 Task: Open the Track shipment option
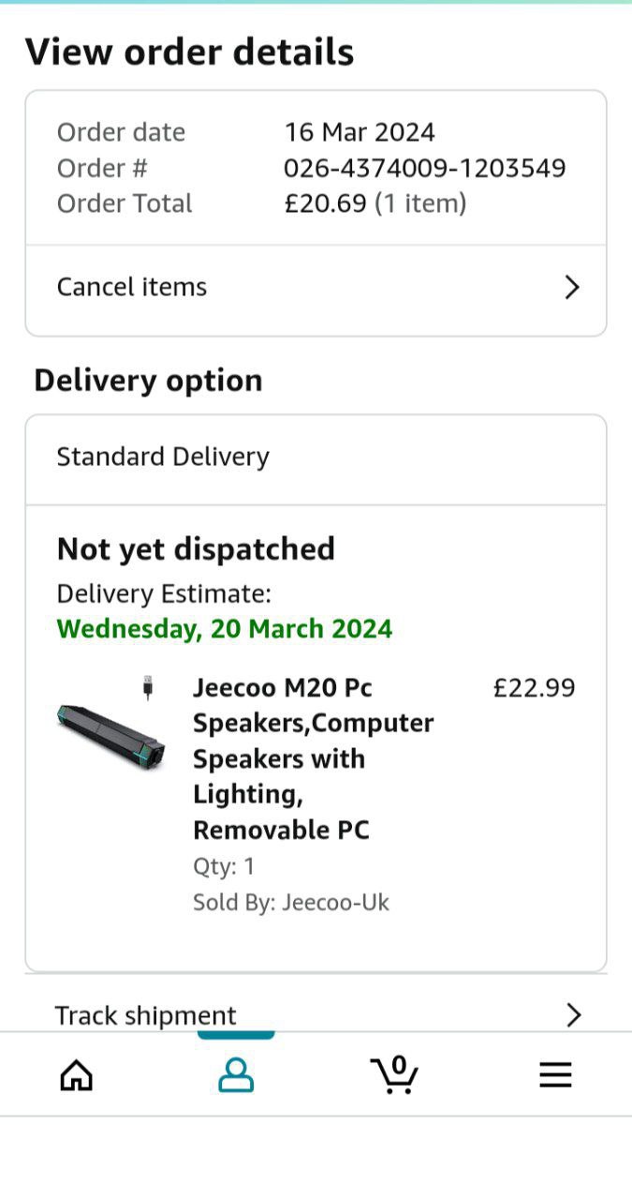coord(146,1015)
